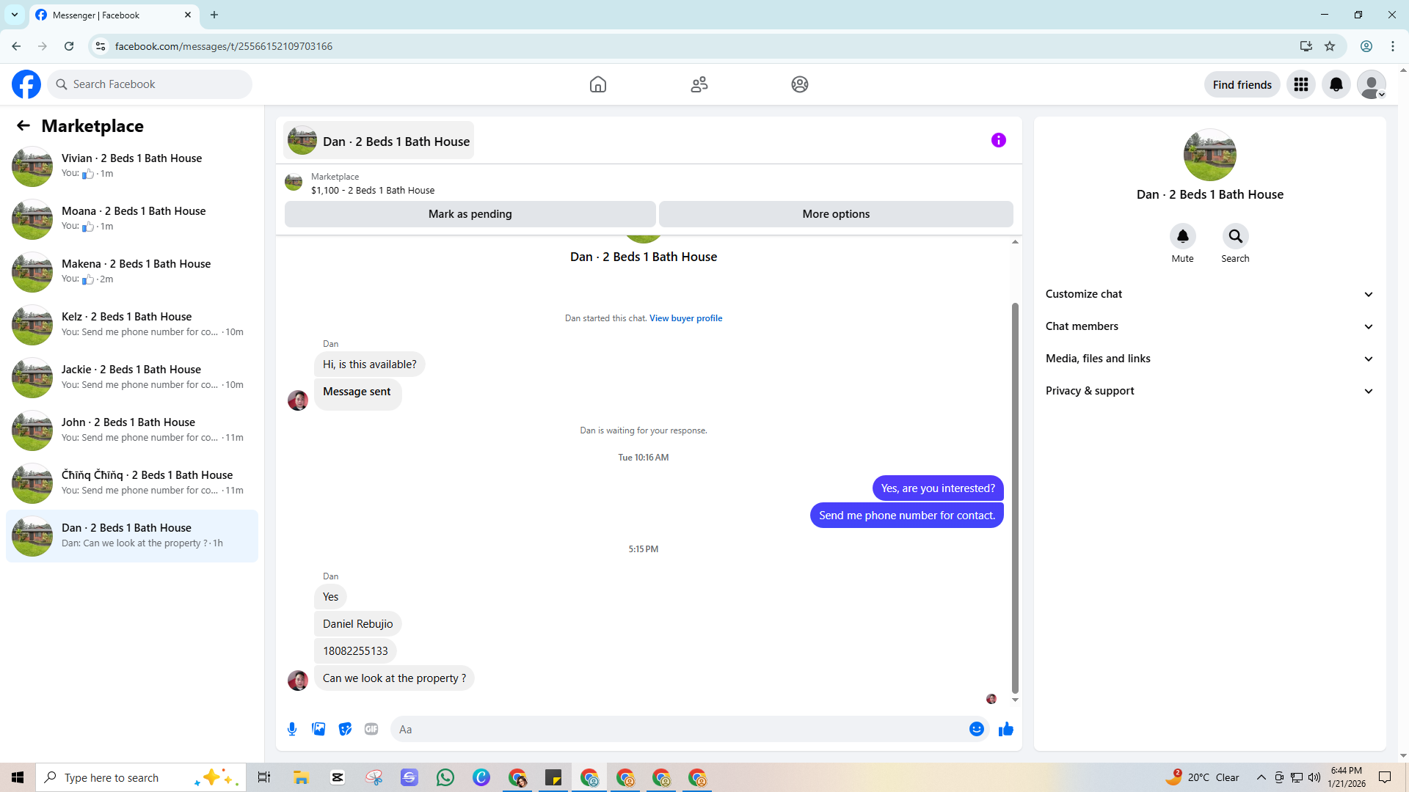
Task: Attach a photo using the image icon
Action: (x=318, y=729)
